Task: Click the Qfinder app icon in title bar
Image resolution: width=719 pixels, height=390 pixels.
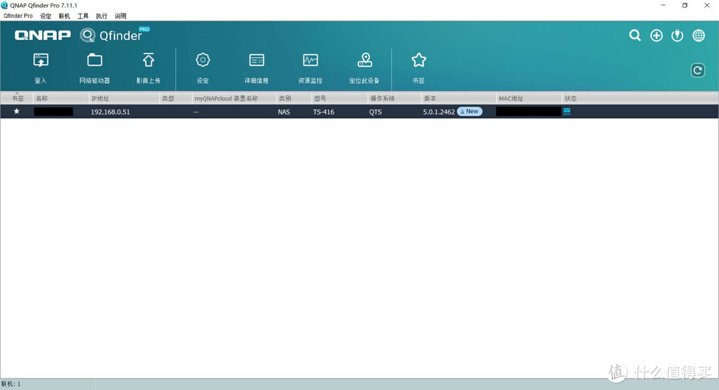Action: (x=5, y=5)
